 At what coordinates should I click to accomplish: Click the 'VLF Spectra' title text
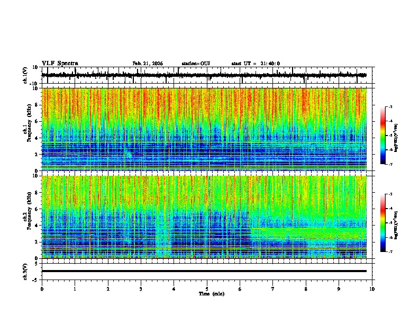pos(60,64)
